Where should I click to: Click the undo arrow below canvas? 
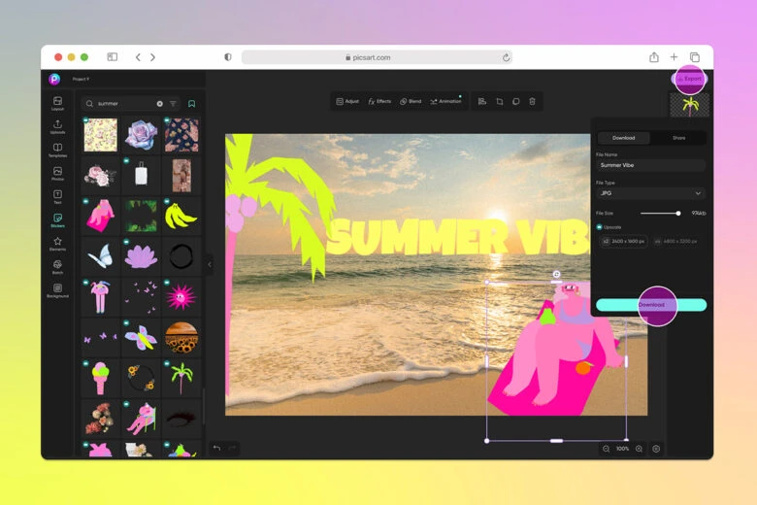[x=216, y=449]
